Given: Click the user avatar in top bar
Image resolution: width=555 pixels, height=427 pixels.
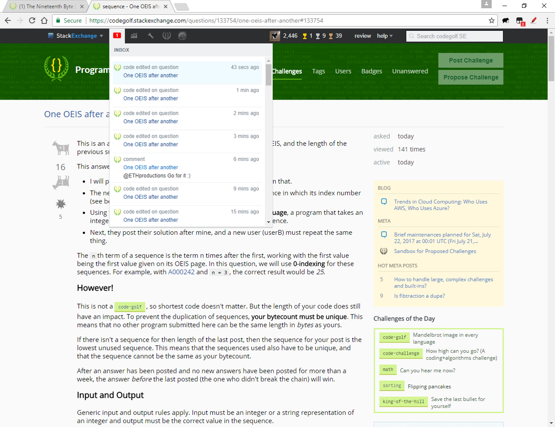Looking at the screenshot, I should click(275, 36).
